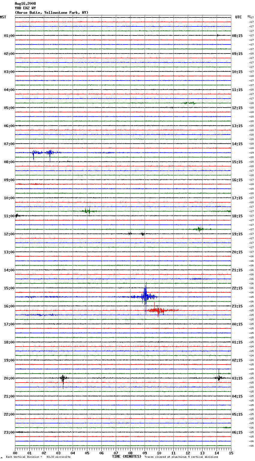255x461 pixels.
Task: Select the MST time label '20:00'
Action: [x=9, y=378]
